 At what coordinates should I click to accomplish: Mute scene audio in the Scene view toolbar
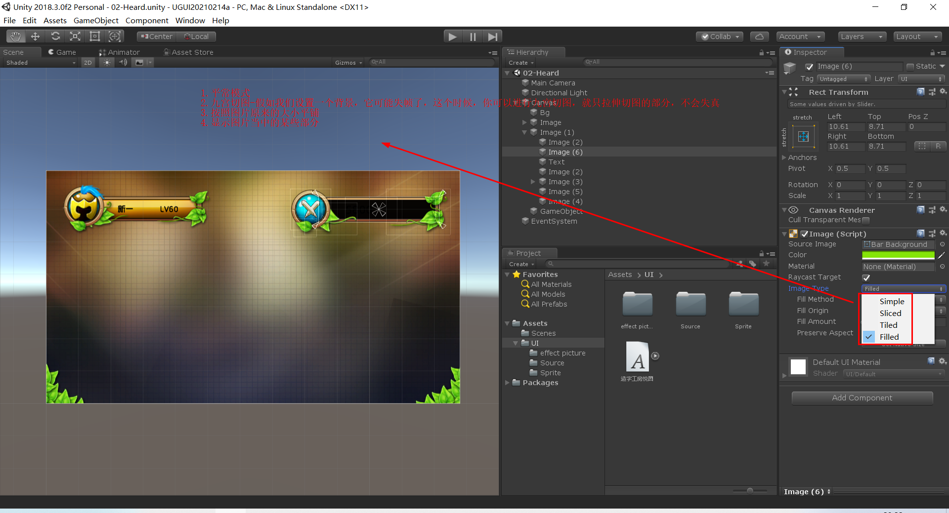[x=123, y=62]
